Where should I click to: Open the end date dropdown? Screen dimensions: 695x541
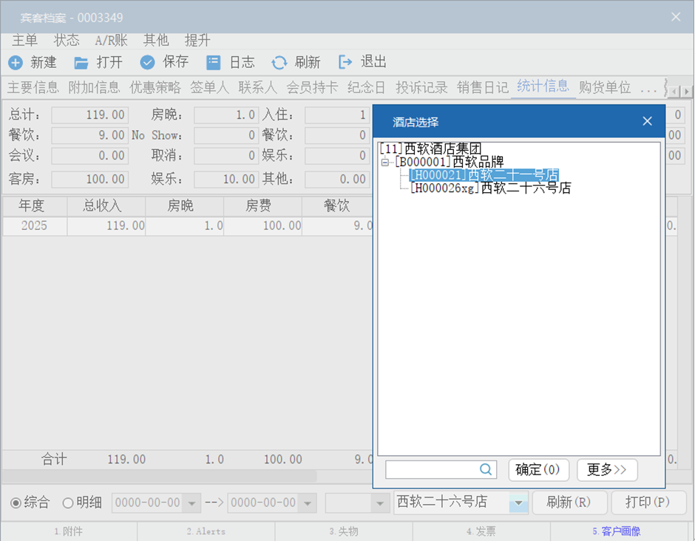[308, 503]
